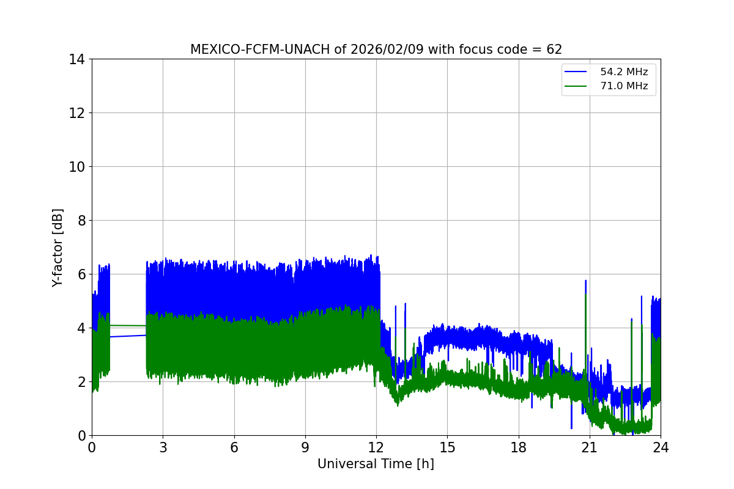Viewport: 734px width, 489px height.
Task: Click x-axis tick label 24
Action: (x=661, y=447)
